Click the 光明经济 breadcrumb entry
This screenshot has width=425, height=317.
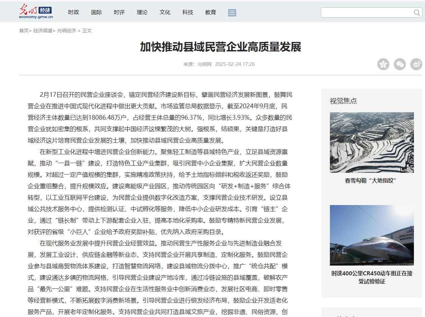tap(66, 30)
